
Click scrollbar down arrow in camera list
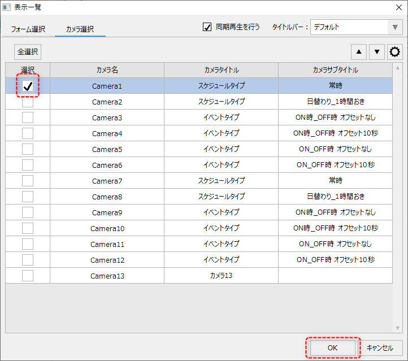(x=397, y=328)
